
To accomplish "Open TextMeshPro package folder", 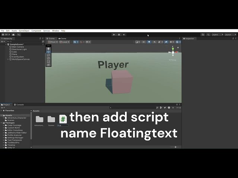I will coord(13,142).
